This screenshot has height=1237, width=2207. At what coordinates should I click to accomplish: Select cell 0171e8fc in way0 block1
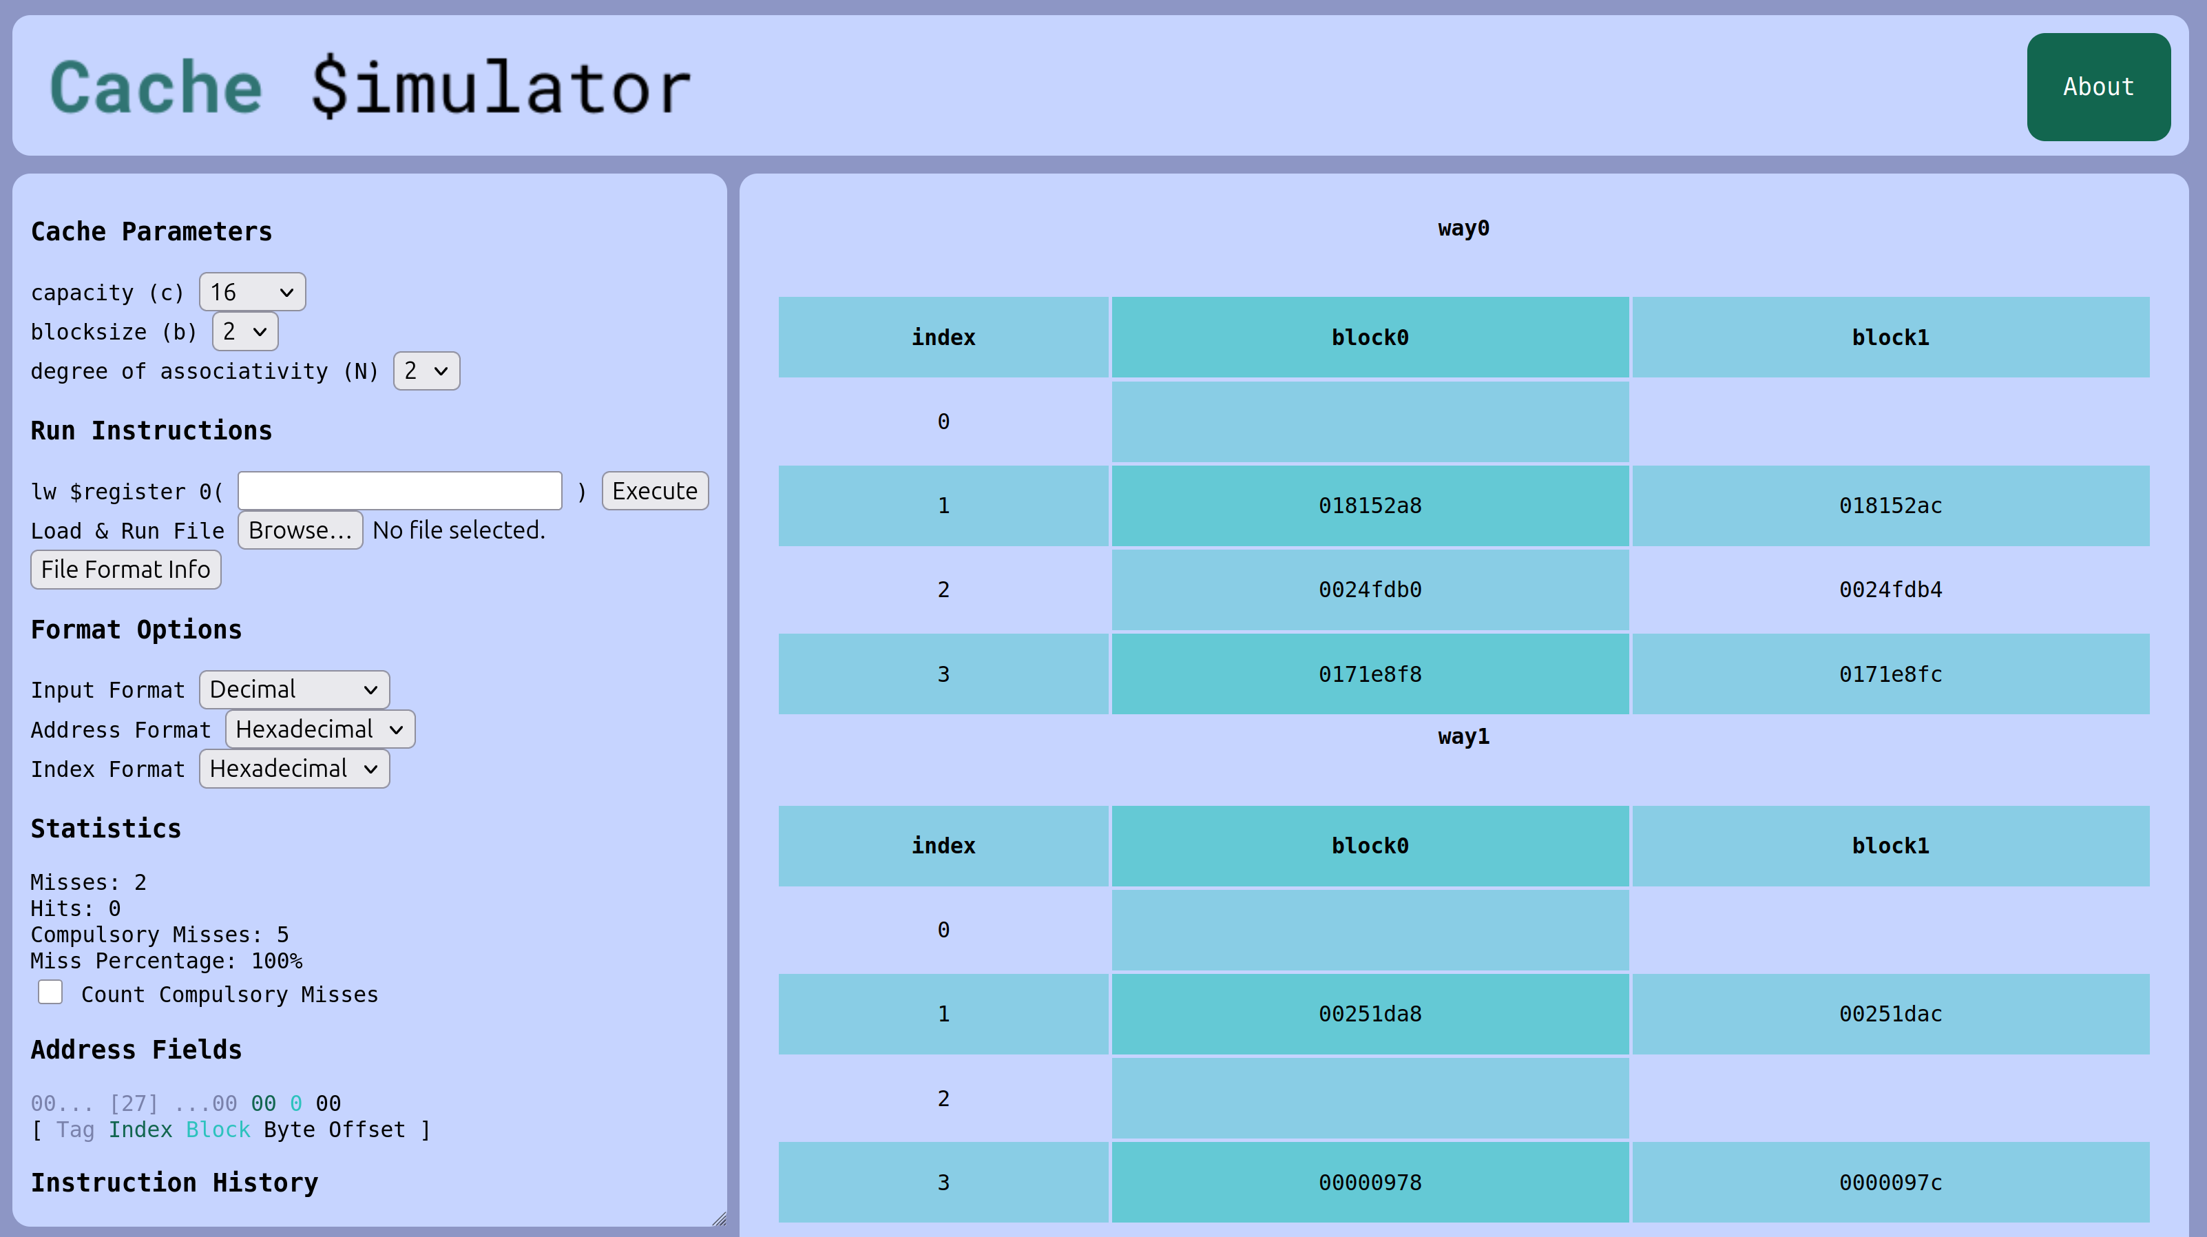1889,674
